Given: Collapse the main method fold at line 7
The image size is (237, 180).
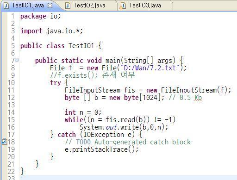Looking at the screenshot, I should pyautogui.click(x=17, y=60).
